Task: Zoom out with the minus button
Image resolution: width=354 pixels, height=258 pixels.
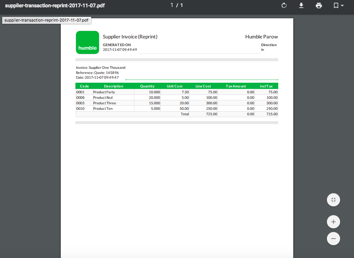Action: click(x=333, y=239)
